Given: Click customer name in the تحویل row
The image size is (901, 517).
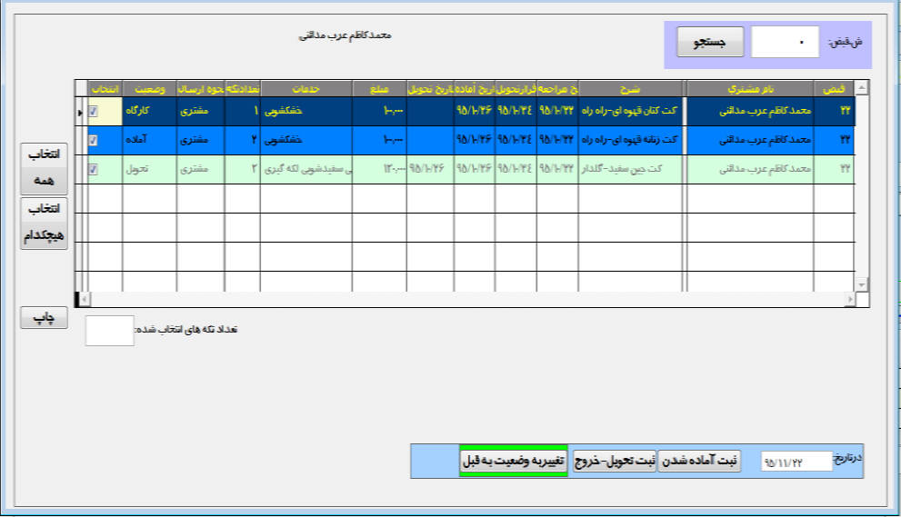Looking at the screenshot, I should click(x=750, y=170).
